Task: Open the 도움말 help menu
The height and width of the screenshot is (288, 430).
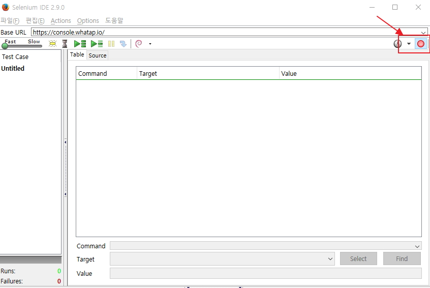Action: 114,20
